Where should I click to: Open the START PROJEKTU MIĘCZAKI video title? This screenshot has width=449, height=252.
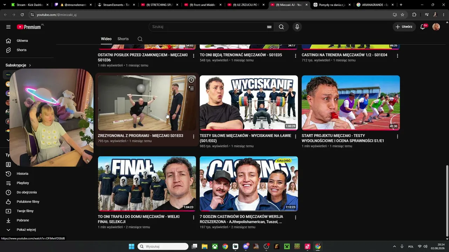point(343,138)
